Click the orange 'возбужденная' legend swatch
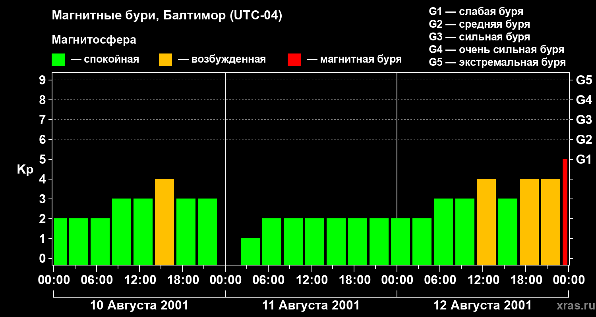This screenshot has height=317, width=596. pos(165,60)
